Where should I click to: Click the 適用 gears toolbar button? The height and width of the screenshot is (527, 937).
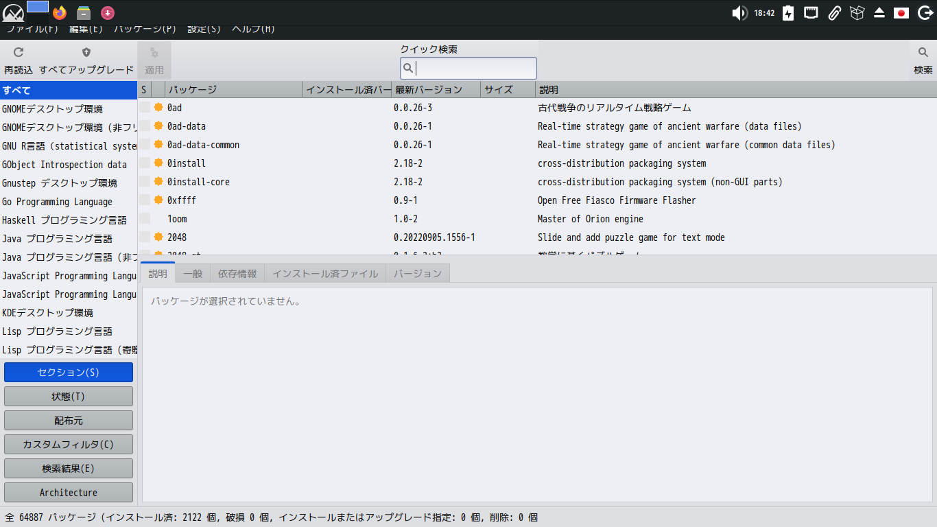[154, 60]
